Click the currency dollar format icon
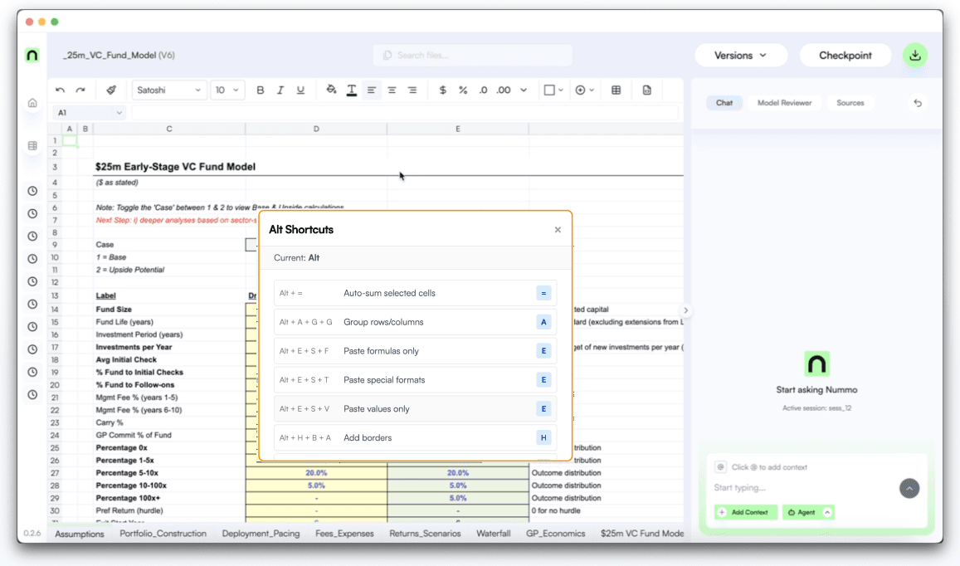 point(443,90)
